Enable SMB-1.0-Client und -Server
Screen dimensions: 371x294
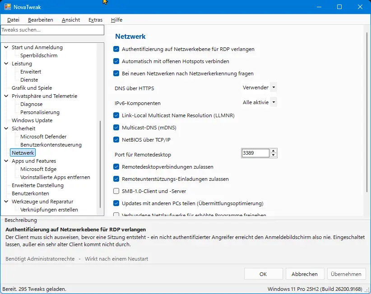coord(116,191)
